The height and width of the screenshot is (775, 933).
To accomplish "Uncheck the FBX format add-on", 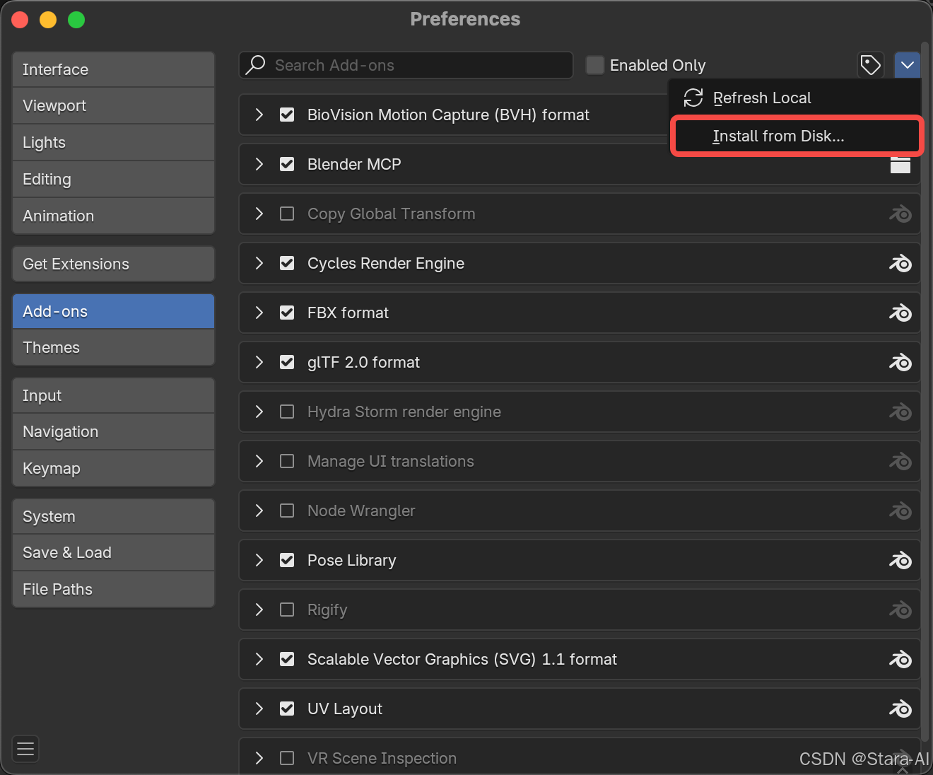I will coord(287,313).
